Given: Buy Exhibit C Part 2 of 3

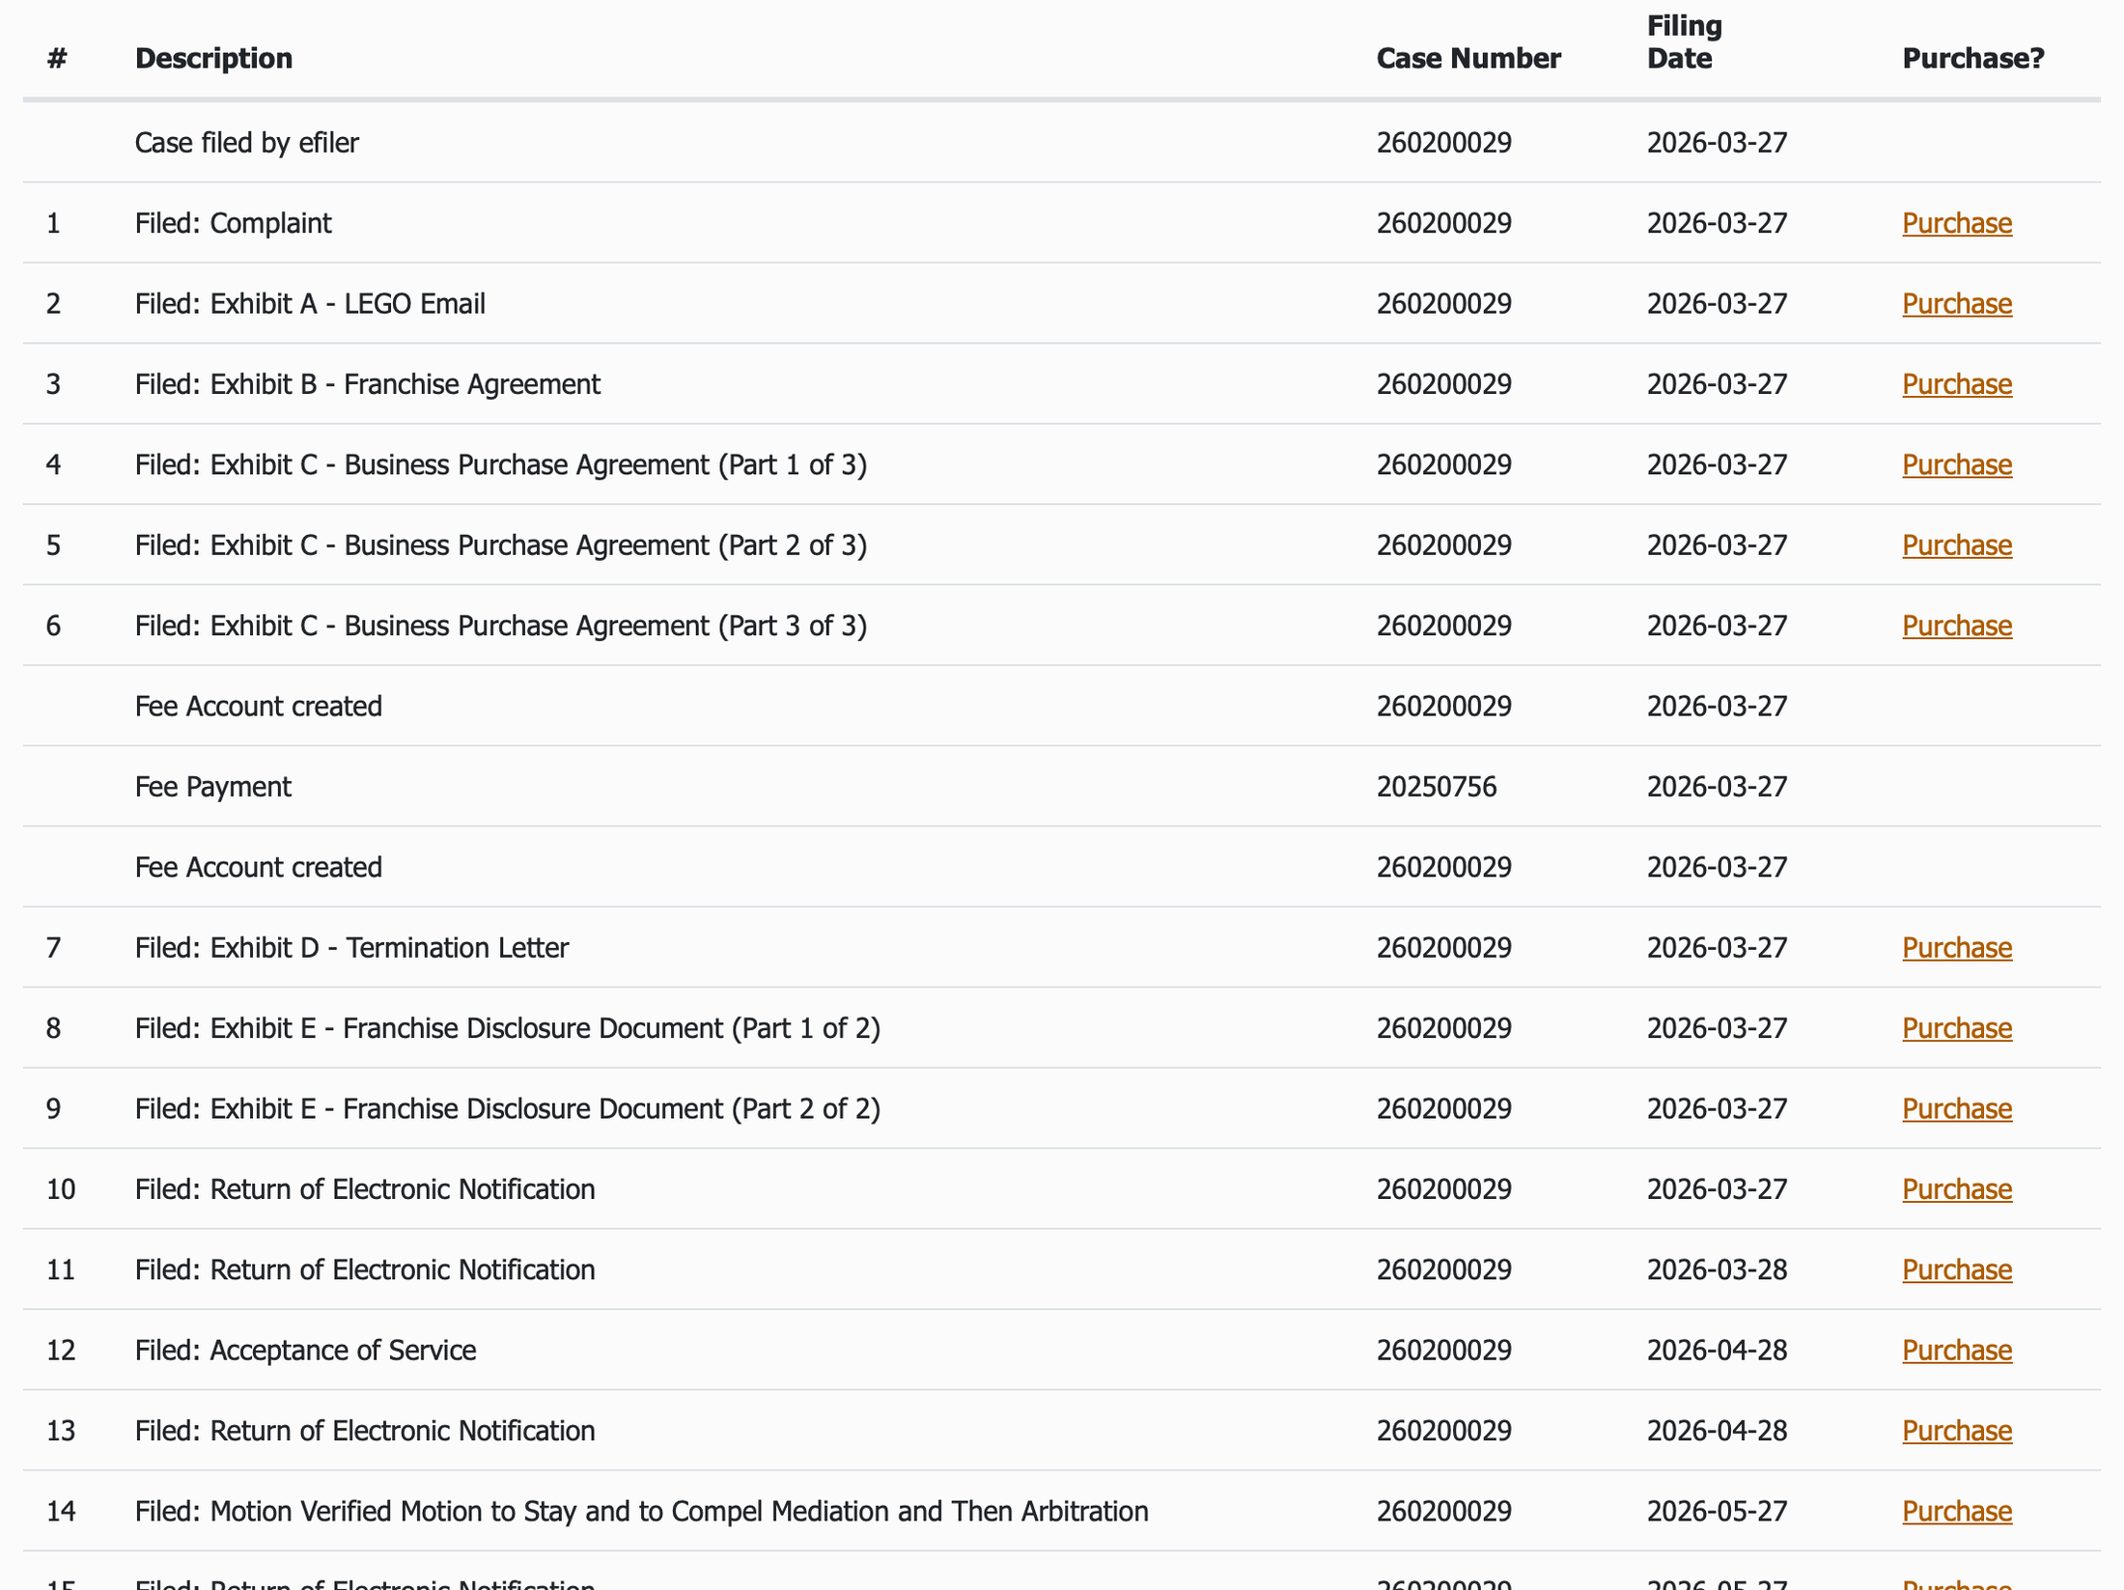Looking at the screenshot, I should click(x=1957, y=544).
